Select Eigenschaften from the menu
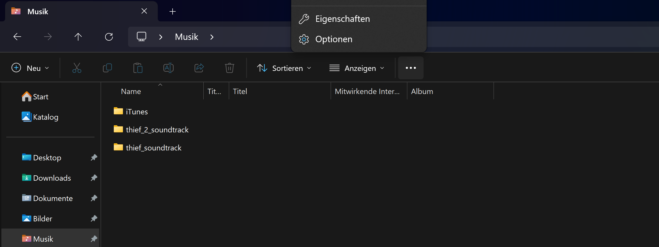 click(342, 19)
